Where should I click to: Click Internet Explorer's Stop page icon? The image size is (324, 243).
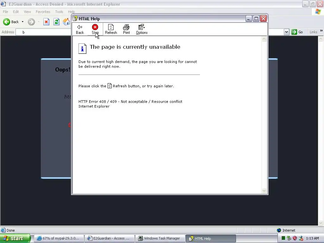[46, 22]
